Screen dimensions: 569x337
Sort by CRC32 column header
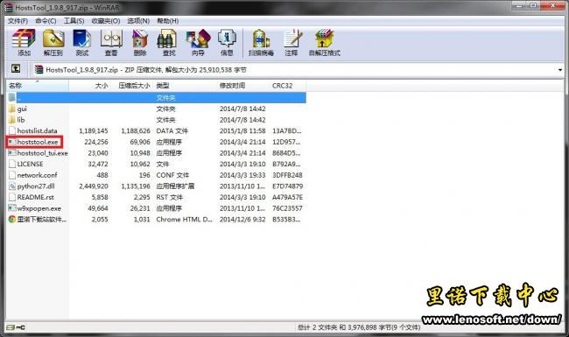(288, 86)
